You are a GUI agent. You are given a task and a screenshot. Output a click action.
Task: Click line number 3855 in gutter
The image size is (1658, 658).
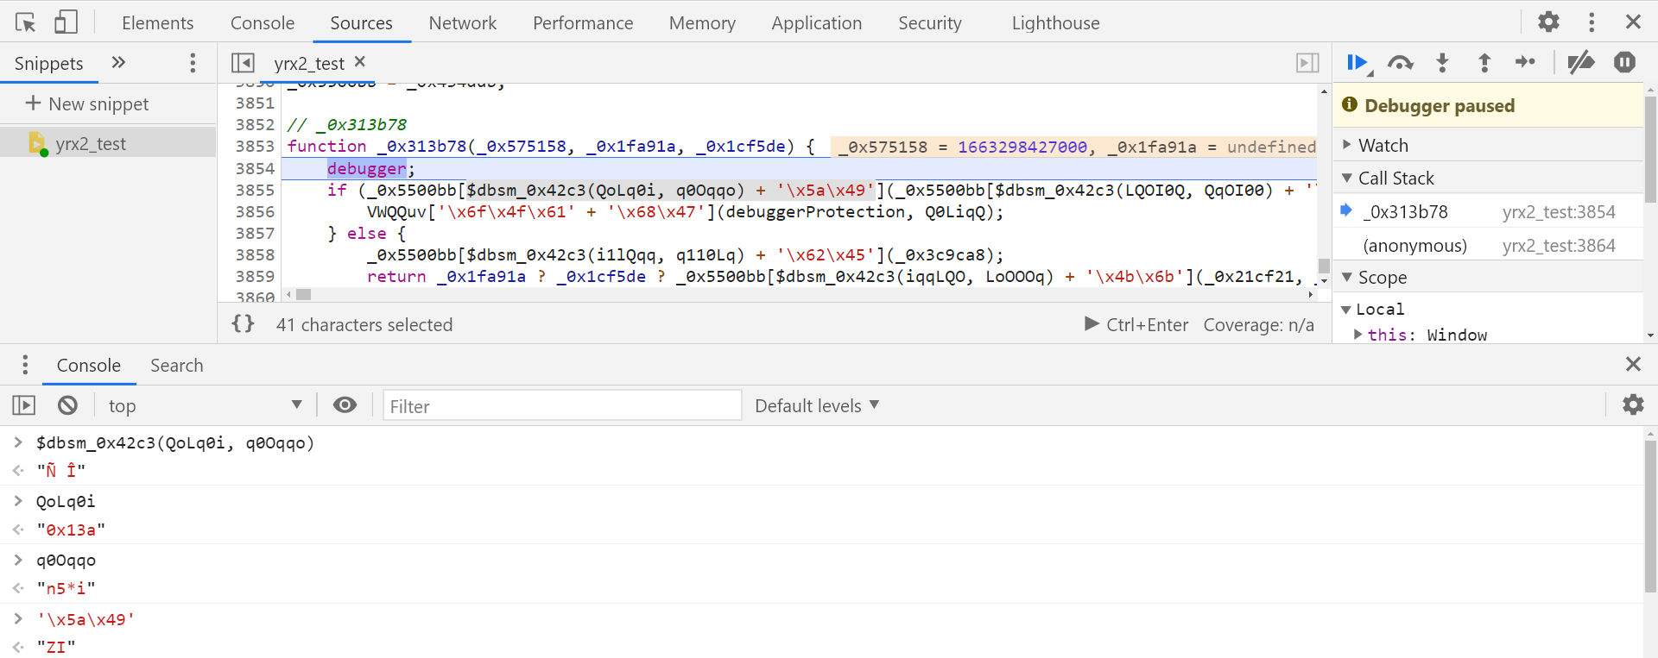pos(255,190)
